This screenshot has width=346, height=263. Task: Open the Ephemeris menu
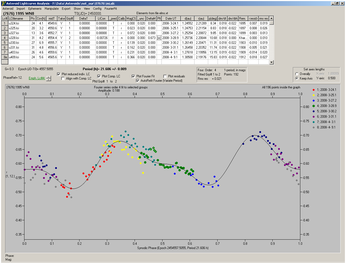tap(35, 9)
